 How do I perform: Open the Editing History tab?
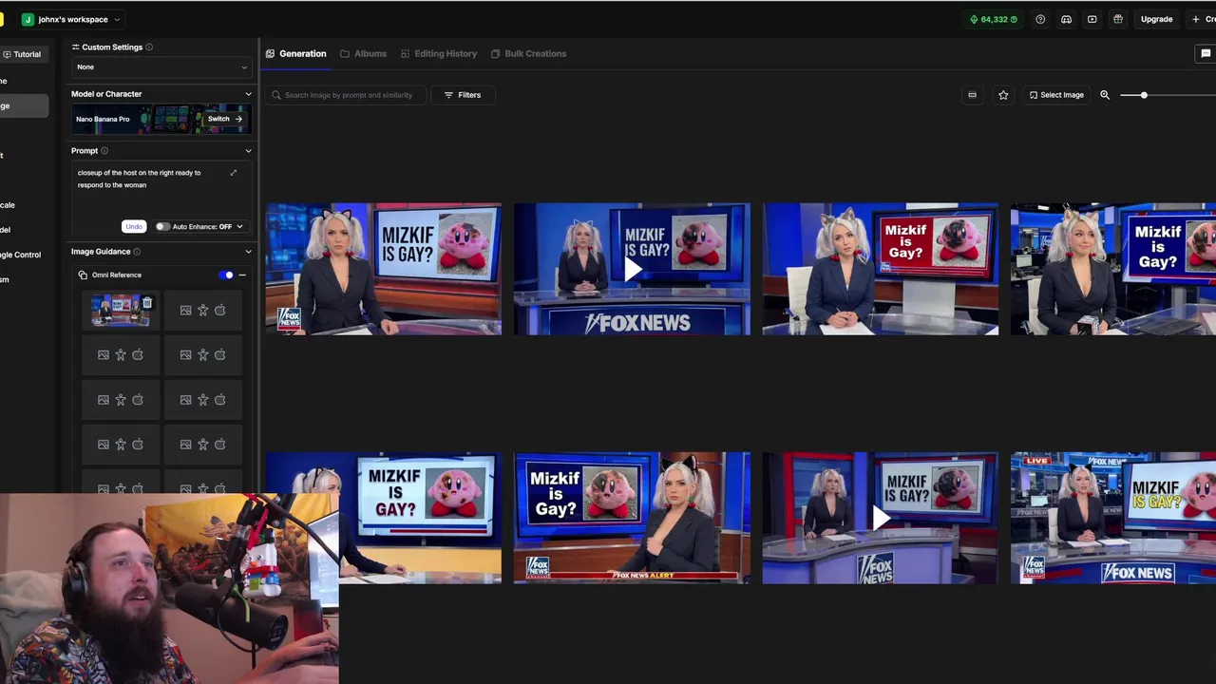(x=438, y=54)
